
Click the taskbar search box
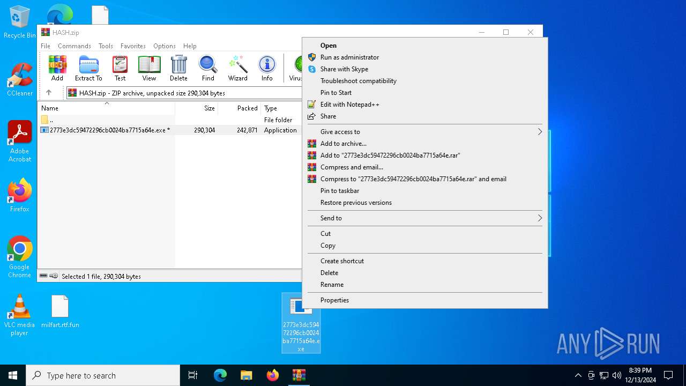(103, 375)
